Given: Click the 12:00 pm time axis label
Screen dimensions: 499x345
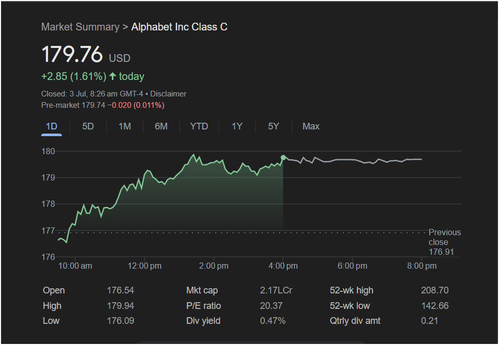Looking at the screenshot, I should click(x=144, y=266).
